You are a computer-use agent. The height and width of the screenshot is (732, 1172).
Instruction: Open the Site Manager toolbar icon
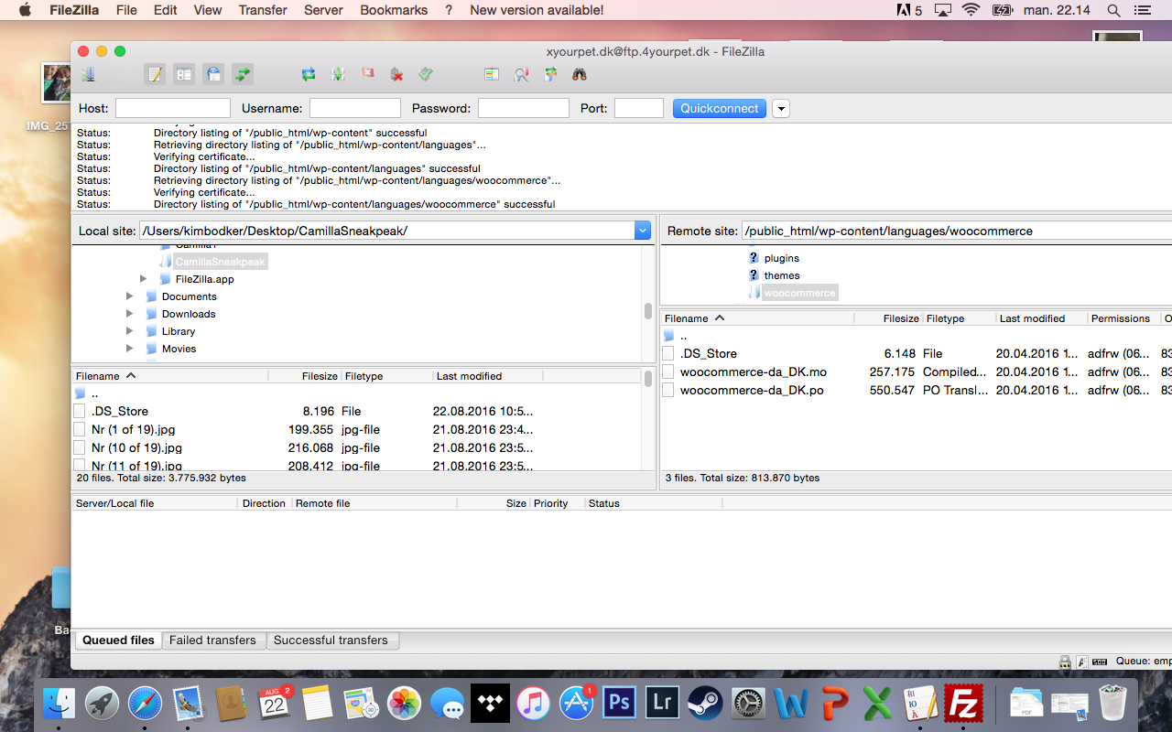pos(89,74)
